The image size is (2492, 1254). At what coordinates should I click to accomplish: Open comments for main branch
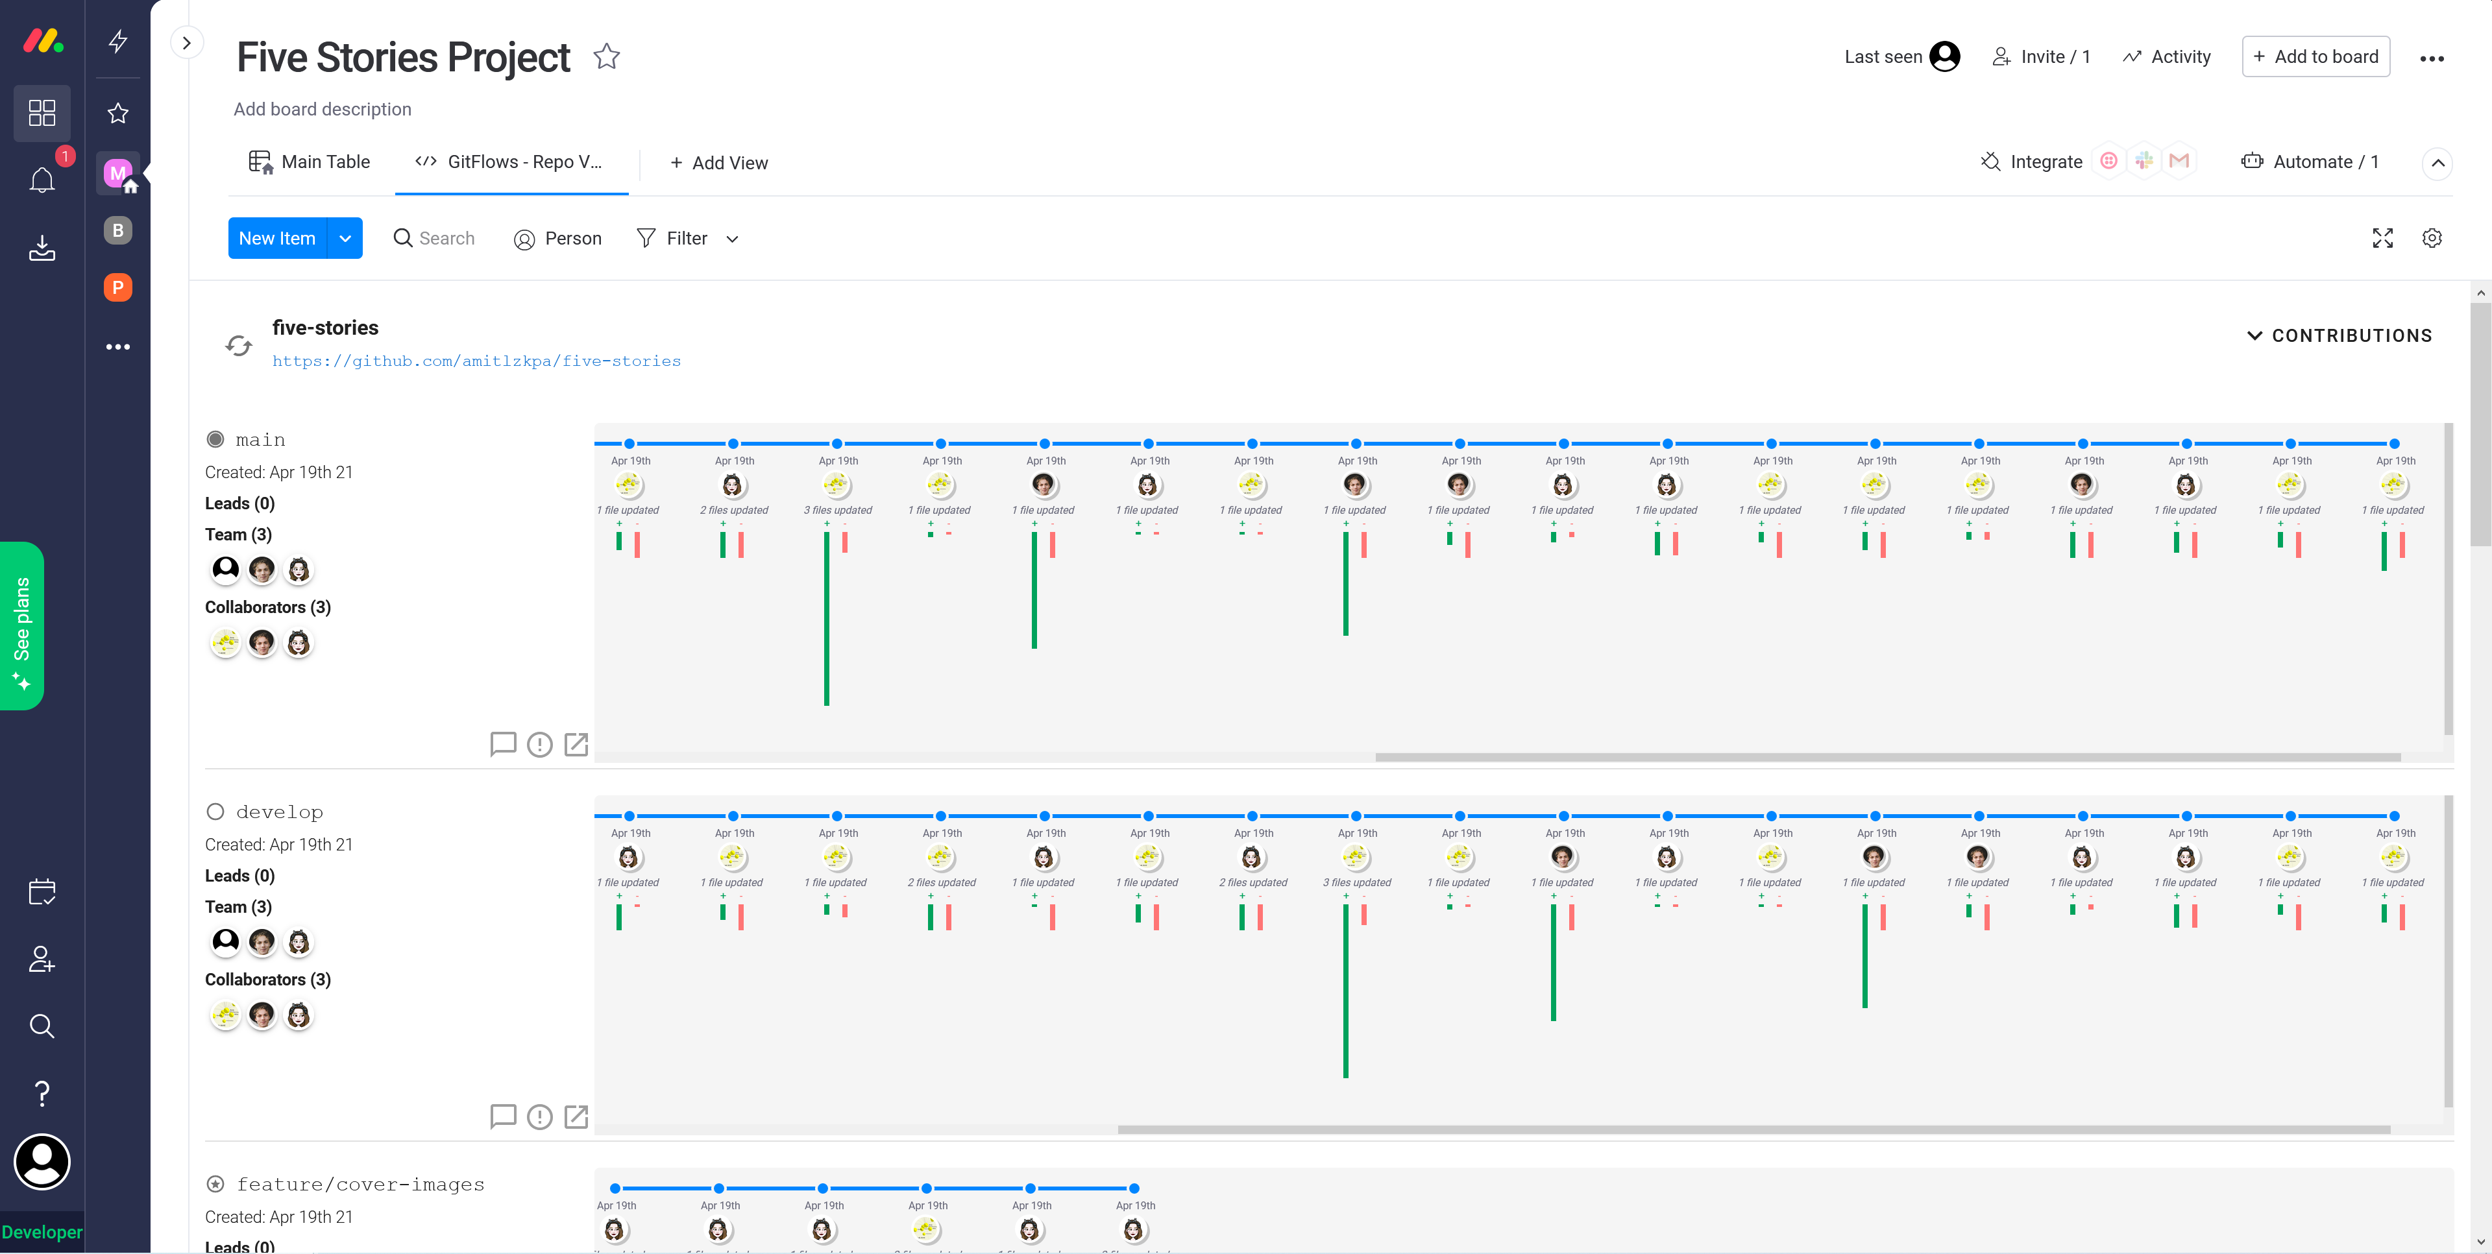click(503, 743)
